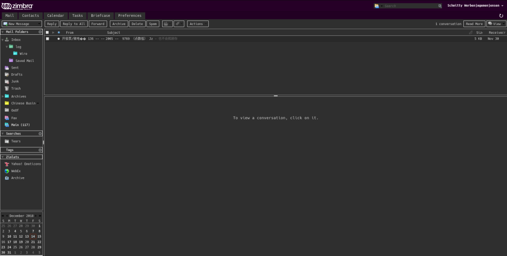Open the Drafts folder
507x256 pixels.
pos(16,74)
